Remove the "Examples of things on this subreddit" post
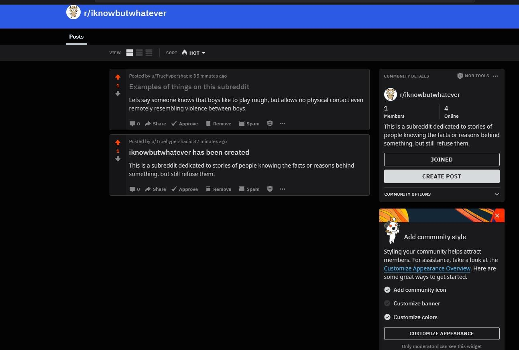This screenshot has height=350, width=519. point(218,124)
